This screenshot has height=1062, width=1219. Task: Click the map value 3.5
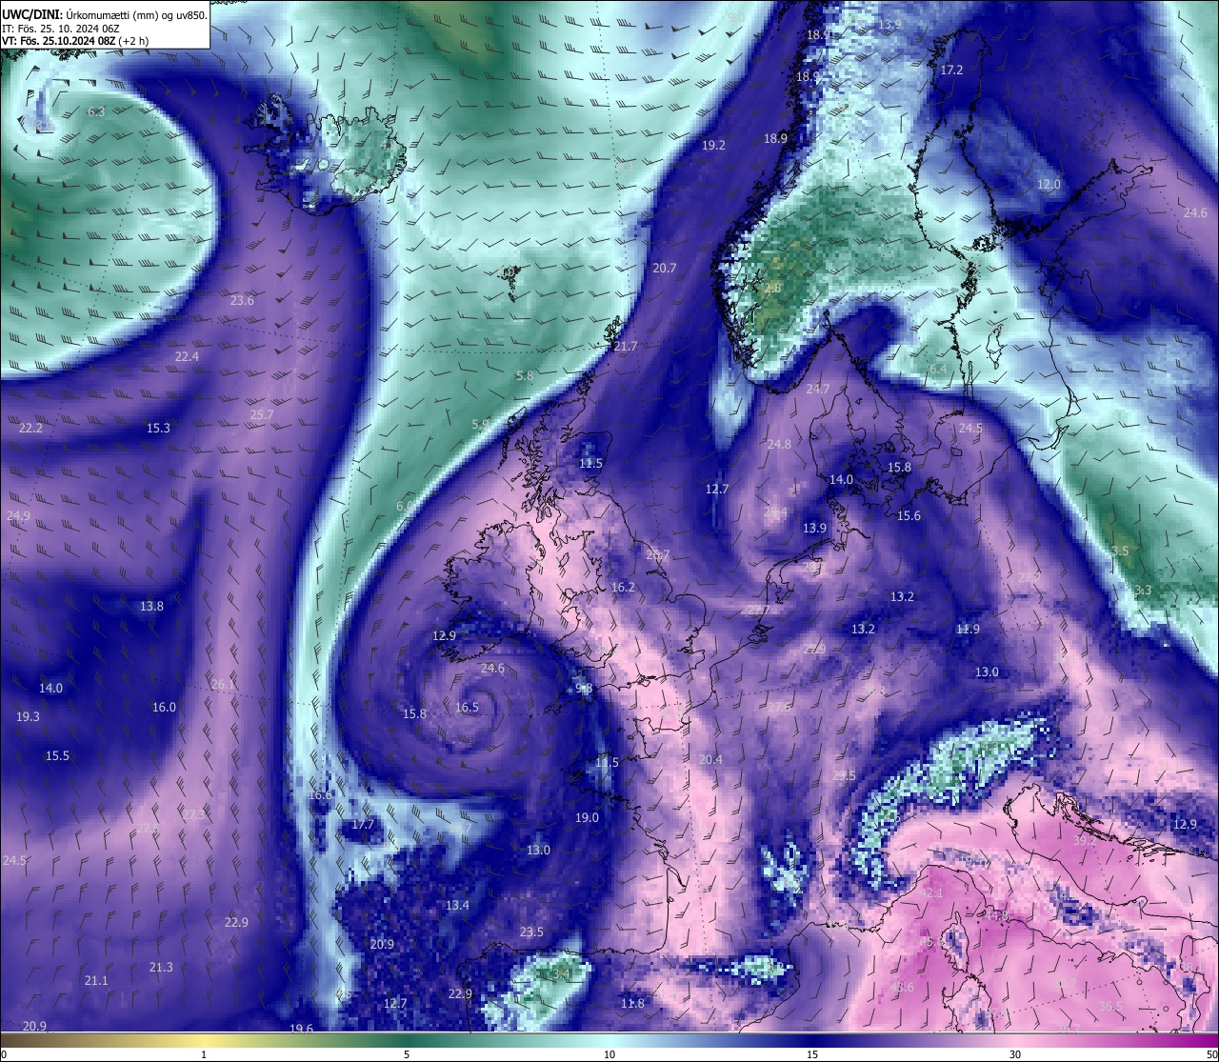1120,551
